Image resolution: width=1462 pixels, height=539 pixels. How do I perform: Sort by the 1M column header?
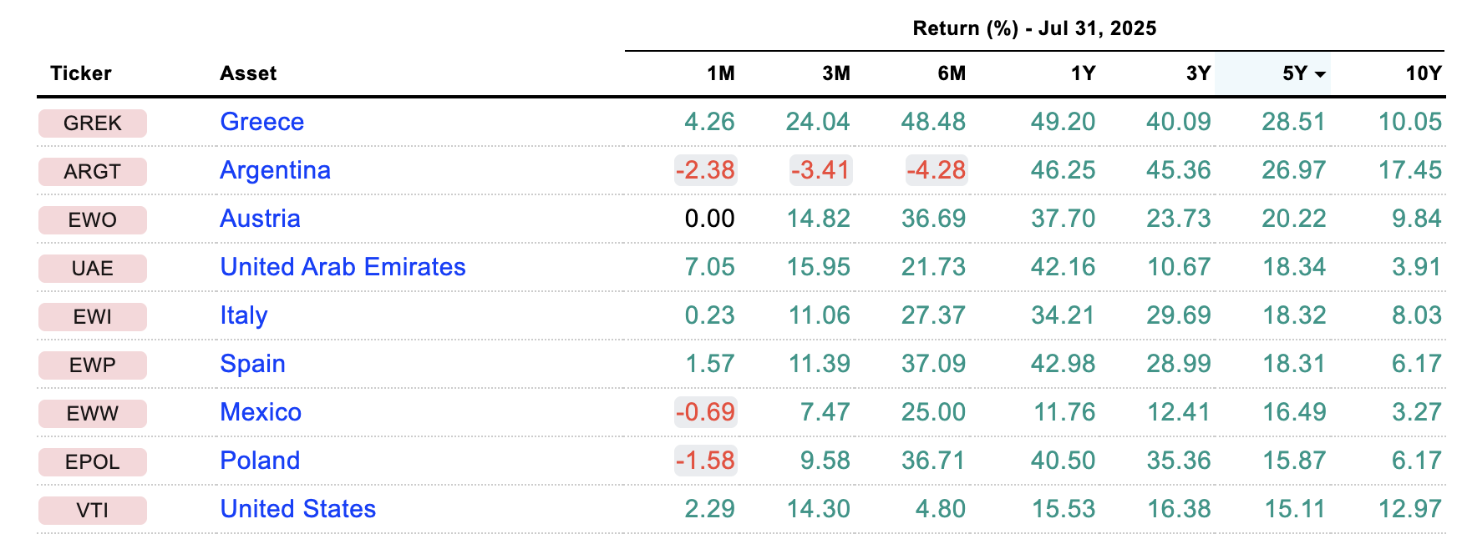[720, 73]
